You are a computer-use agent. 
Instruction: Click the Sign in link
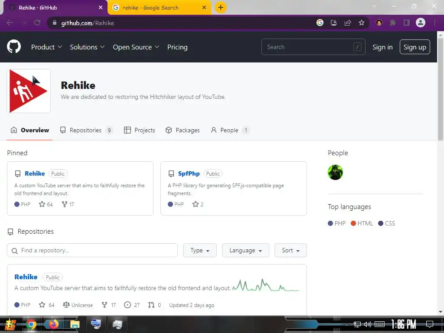tap(382, 47)
